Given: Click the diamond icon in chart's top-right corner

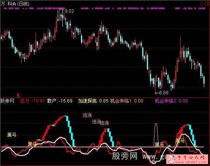Looking at the screenshot, I should 202,3.
